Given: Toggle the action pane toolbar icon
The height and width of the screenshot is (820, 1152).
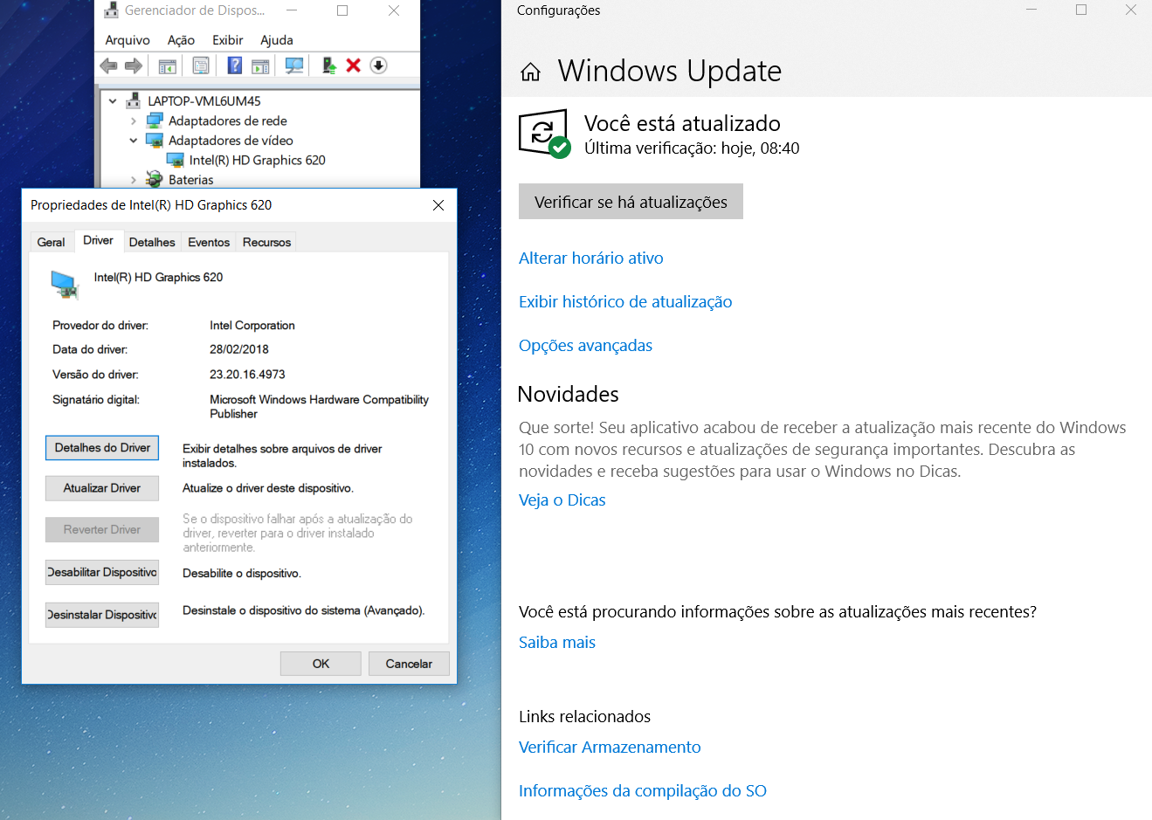Looking at the screenshot, I should [x=260, y=65].
